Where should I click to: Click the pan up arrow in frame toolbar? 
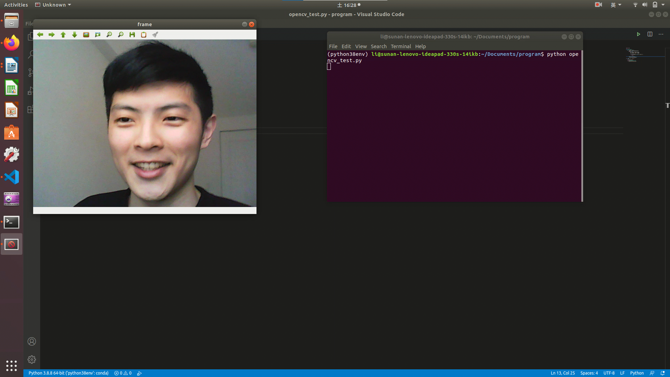[x=63, y=35]
